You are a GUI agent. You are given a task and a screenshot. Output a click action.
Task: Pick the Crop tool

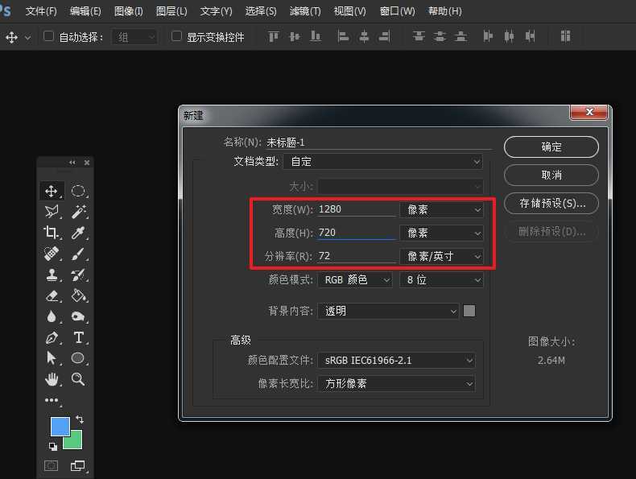(x=52, y=233)
